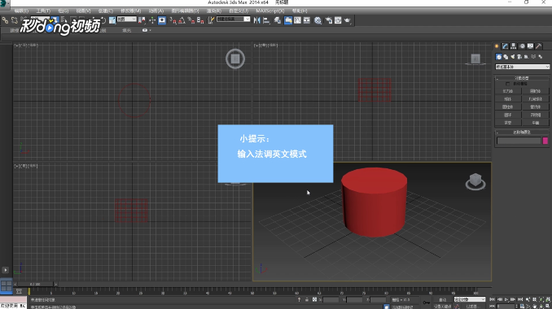This screenshot has height=309, width=552.
Task: Switch to the Hierarchy panel tab
Action: 514,46
